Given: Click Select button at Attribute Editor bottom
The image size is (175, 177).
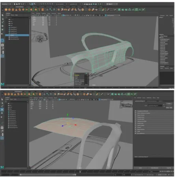Looking at the screenshot, I should pyautogui.click(x=141, y=168).
